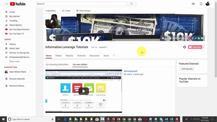The width and height of the screenshot is (217, 122).
Task: Switch to the About tab
Action: coord(106,56)
